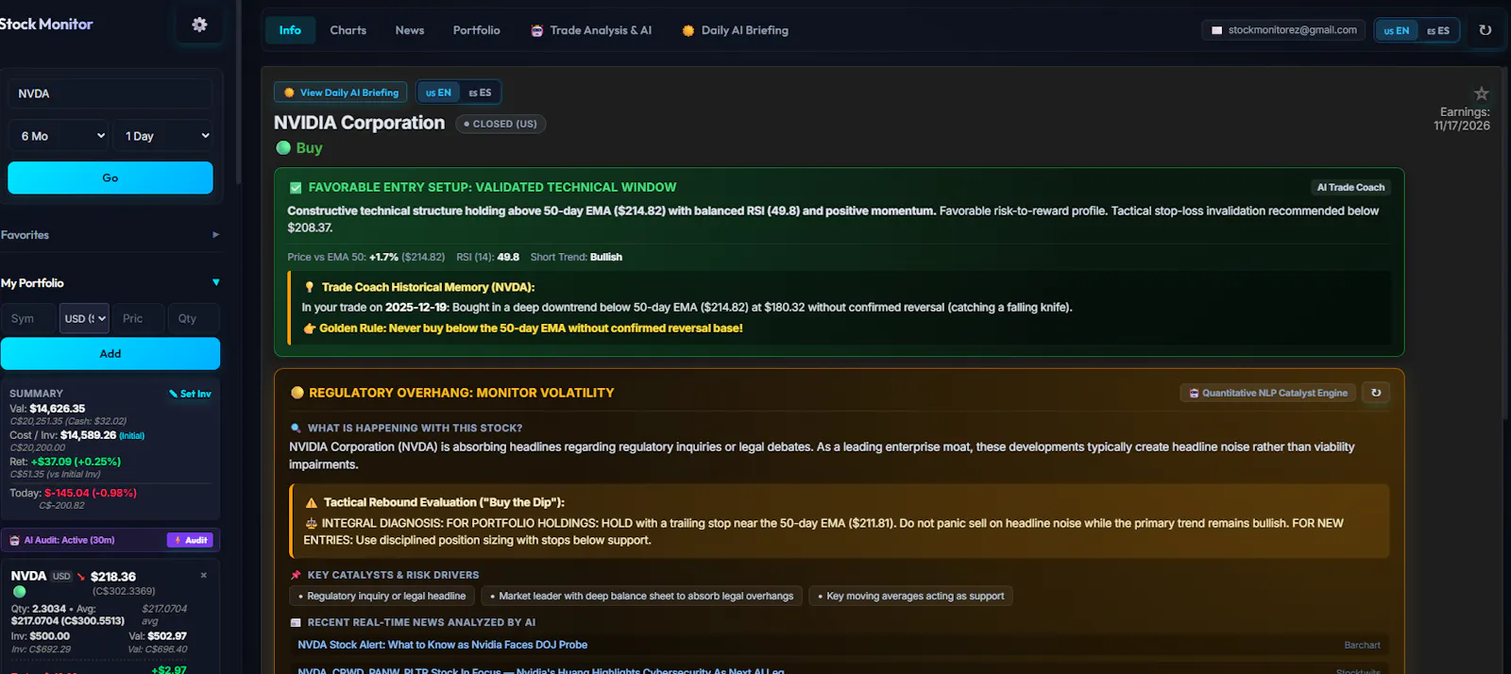The image size is (1511, 674).
Task: Go to the Portfolio tab
Action: pos(477,30)
